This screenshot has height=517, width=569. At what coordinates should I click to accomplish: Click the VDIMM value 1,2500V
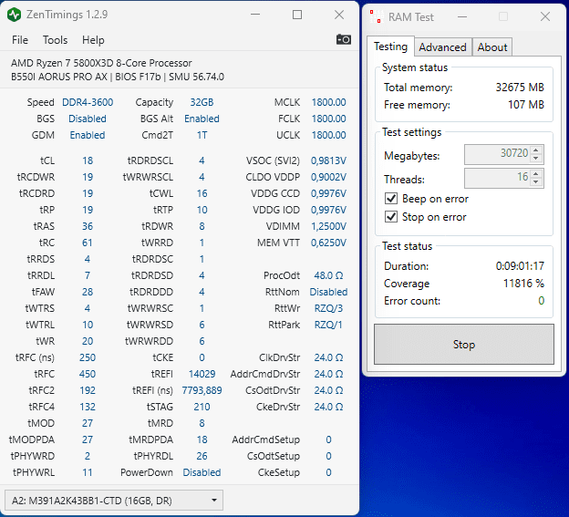328,226
